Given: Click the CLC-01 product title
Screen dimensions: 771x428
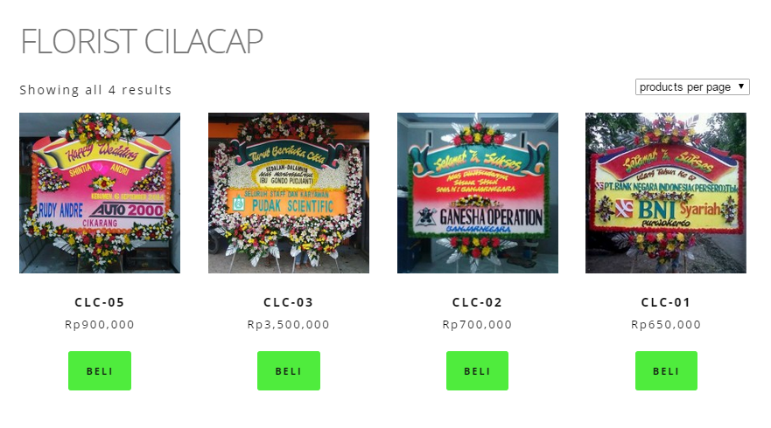Looking at the screenshot, I should (x=666, y=303).
